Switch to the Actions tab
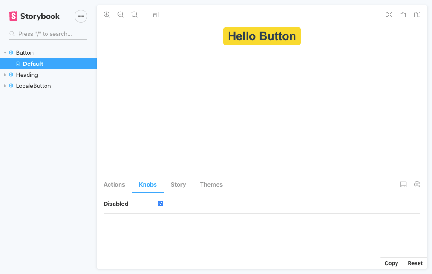The image size is (432, 274). [114, 185]
